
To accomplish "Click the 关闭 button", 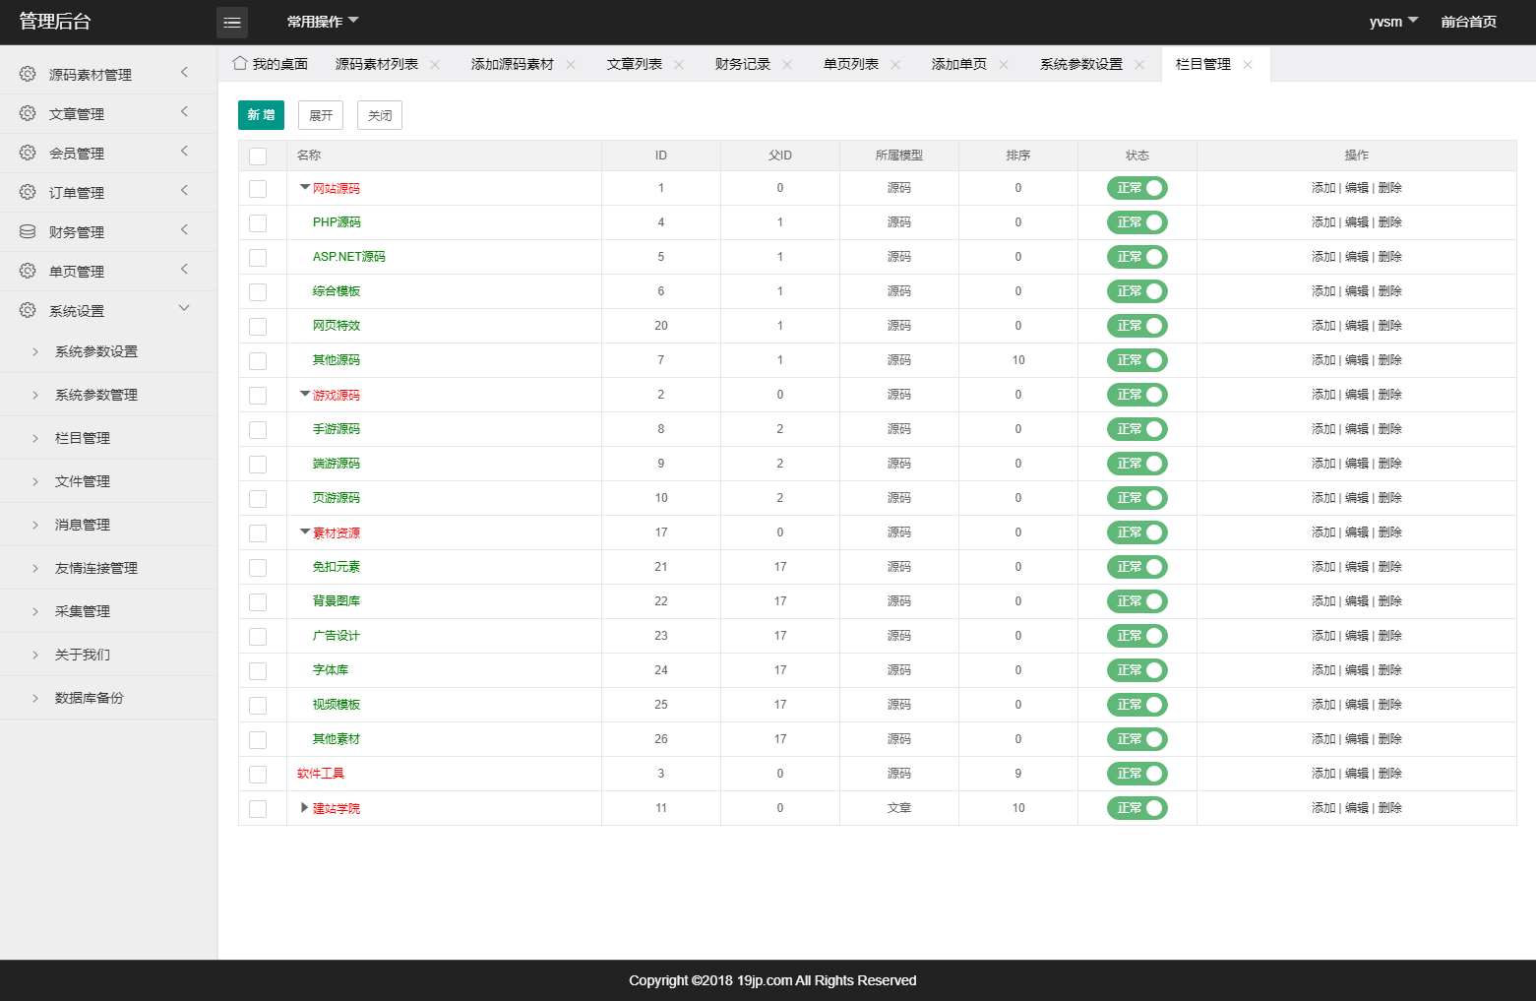I will point(380,115).
